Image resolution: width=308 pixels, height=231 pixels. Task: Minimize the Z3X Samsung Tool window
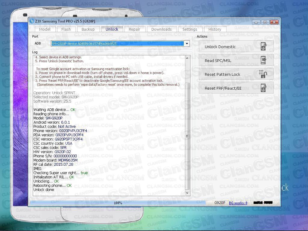256,22
